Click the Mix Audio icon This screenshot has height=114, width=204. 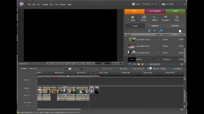pos(117,69)
